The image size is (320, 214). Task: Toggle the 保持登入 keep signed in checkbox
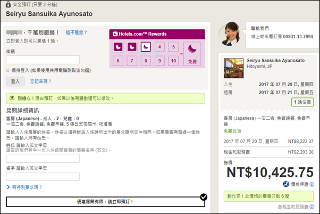(8, 70)
